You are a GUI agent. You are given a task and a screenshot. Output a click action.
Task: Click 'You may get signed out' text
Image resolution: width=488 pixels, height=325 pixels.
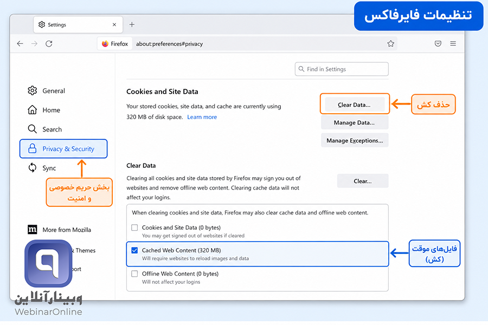[x=193, y=236]
